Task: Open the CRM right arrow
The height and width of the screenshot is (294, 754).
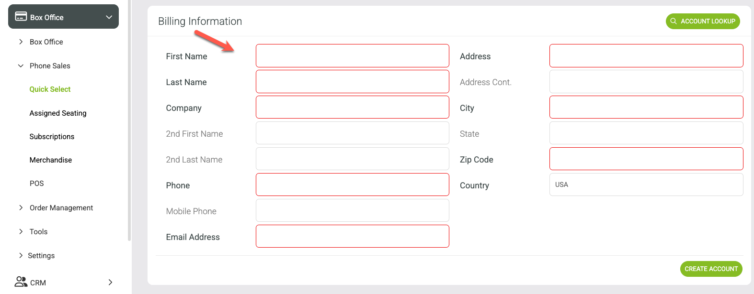Action: tap(110, 282)
